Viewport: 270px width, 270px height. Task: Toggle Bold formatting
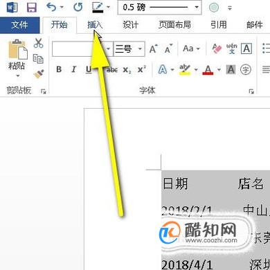[x=59, y=69]
